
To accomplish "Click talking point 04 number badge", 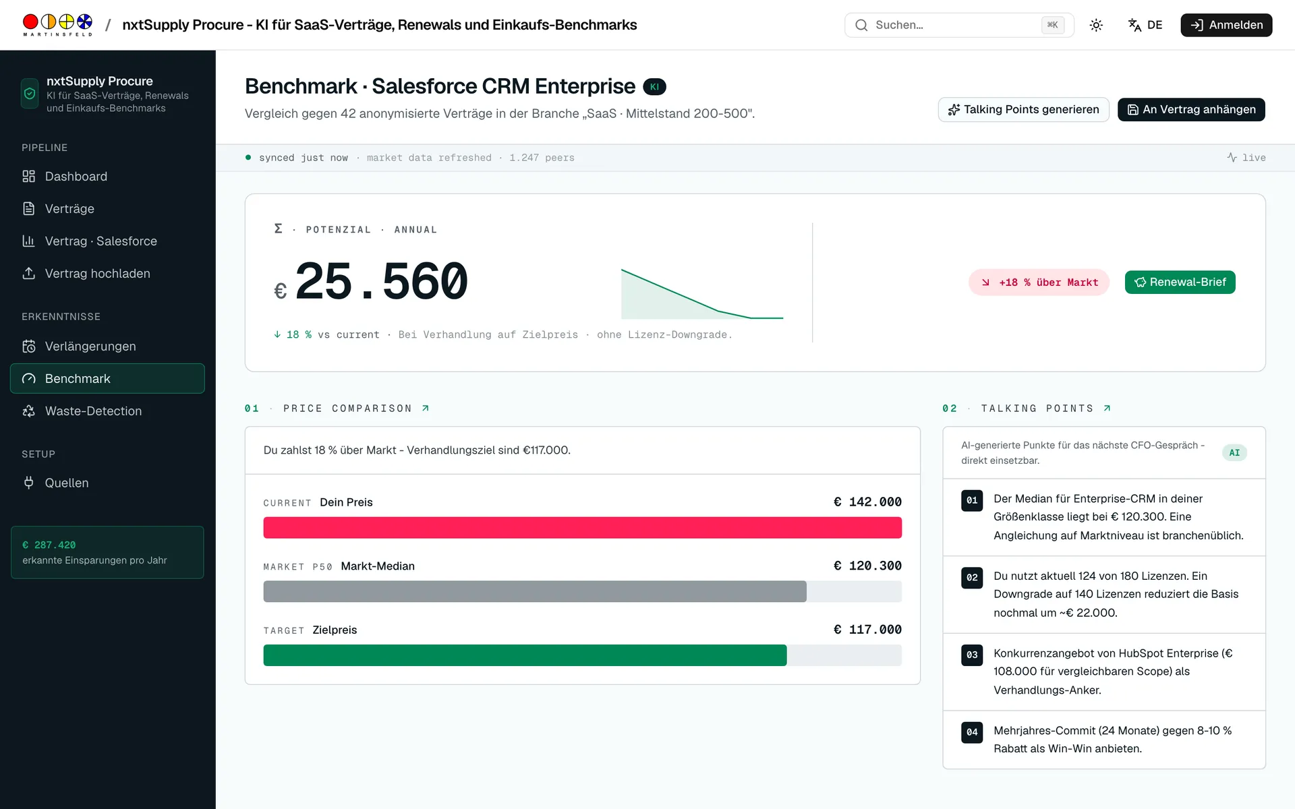I will pyautogui.click(x=972, y=732).
